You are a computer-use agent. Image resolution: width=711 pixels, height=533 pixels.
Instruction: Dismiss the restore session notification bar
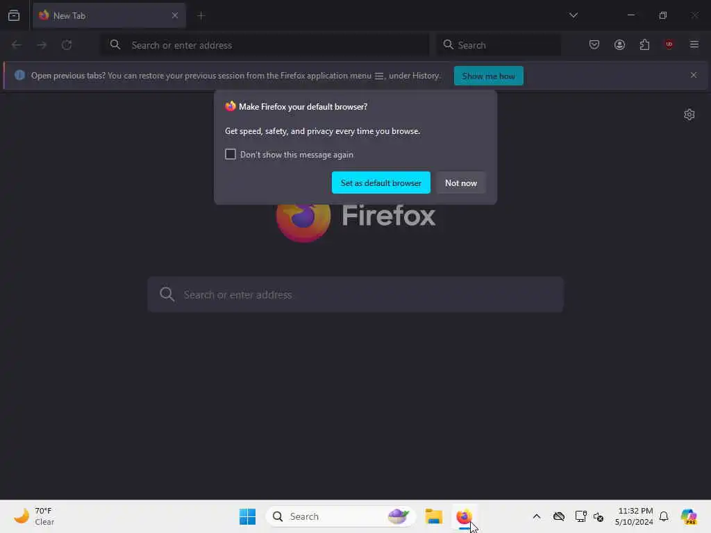click(694, 75)
